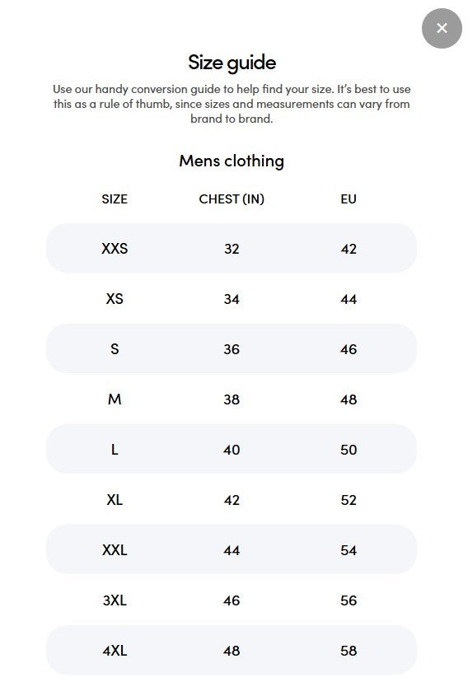Click the SIZE column header

pyautogui.click(x=115, y=199)
